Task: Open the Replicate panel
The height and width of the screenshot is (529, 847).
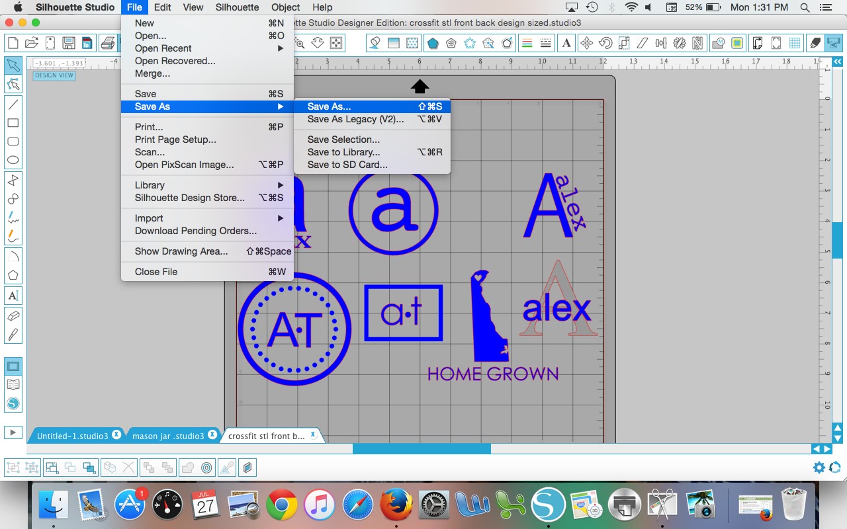Action: pyautogui.click(x=680, y=42)
